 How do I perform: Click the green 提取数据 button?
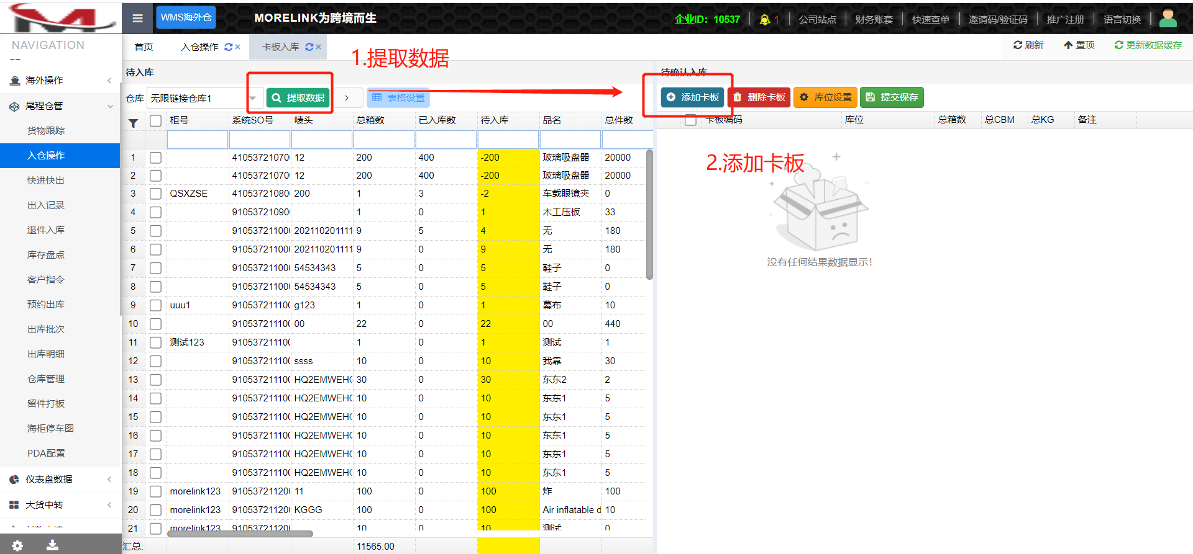click(298, 98)
